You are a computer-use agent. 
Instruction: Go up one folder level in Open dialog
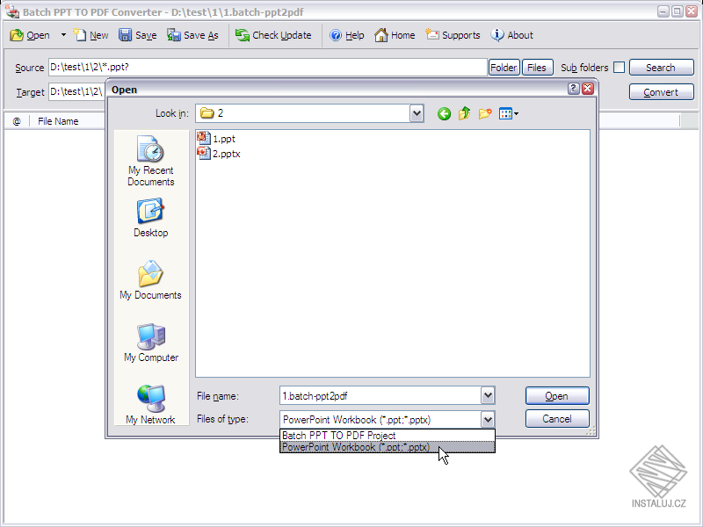pyautogui.click(x=463, y=112)
